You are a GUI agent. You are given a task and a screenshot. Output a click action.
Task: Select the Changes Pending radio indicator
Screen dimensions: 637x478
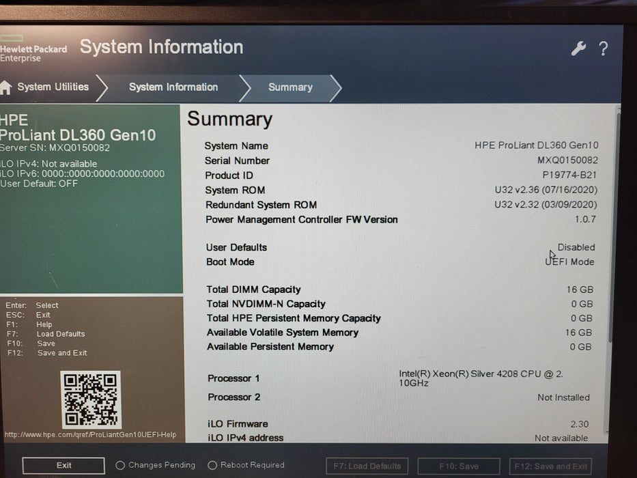[x=120, y=466]
